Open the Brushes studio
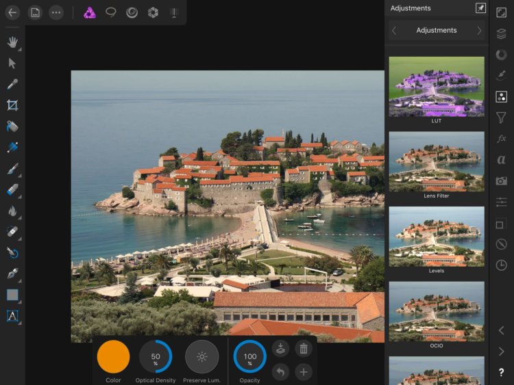 coord(501,75)
